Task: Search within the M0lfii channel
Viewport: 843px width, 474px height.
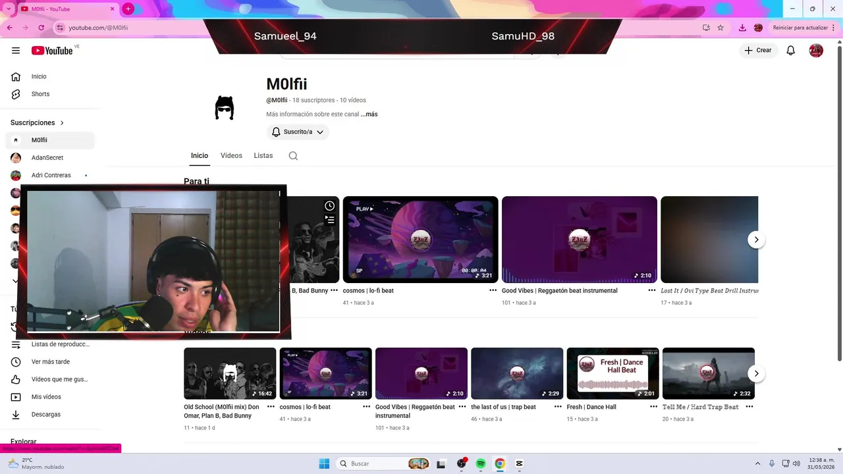Action: tap(293, 156)
